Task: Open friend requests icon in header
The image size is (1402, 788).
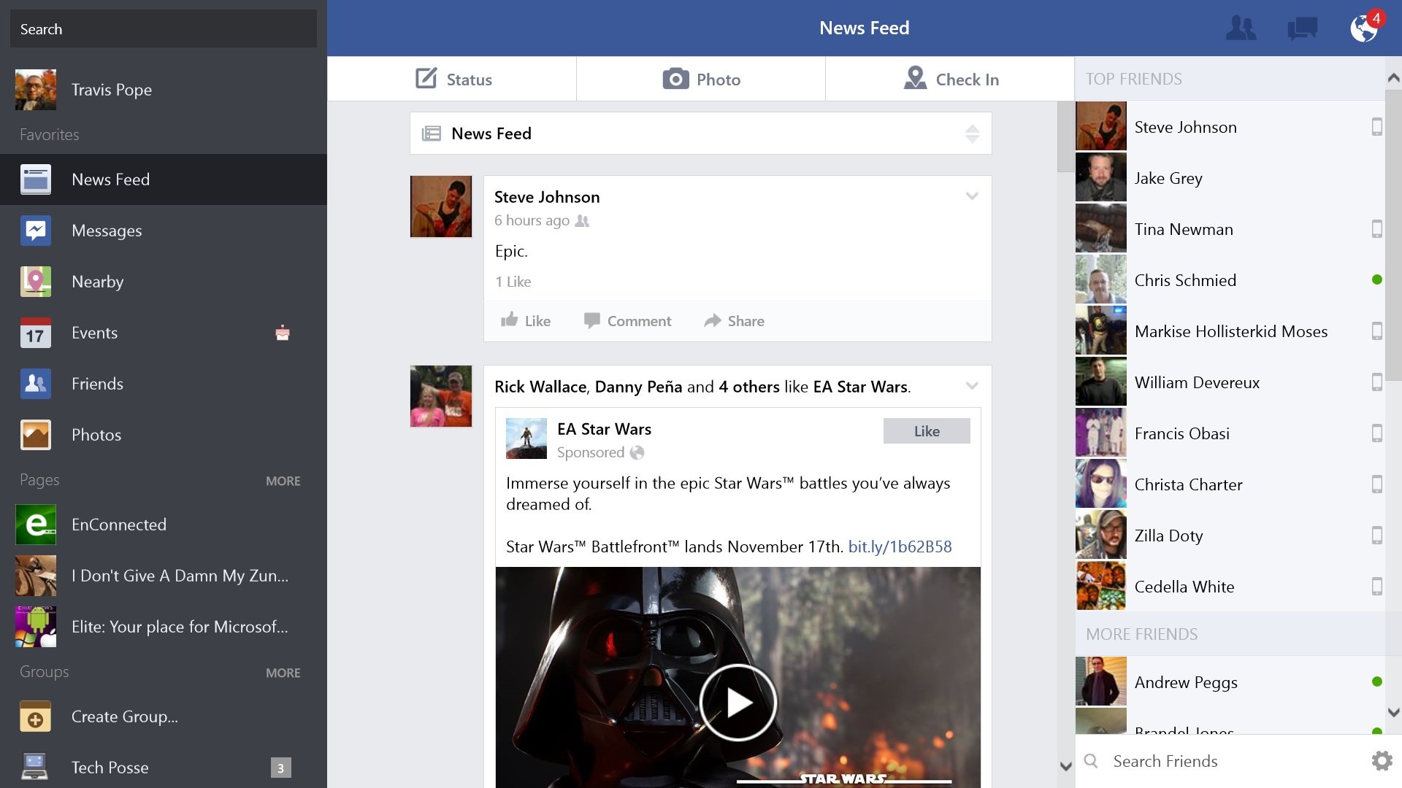Action: tap(1241, 28)
